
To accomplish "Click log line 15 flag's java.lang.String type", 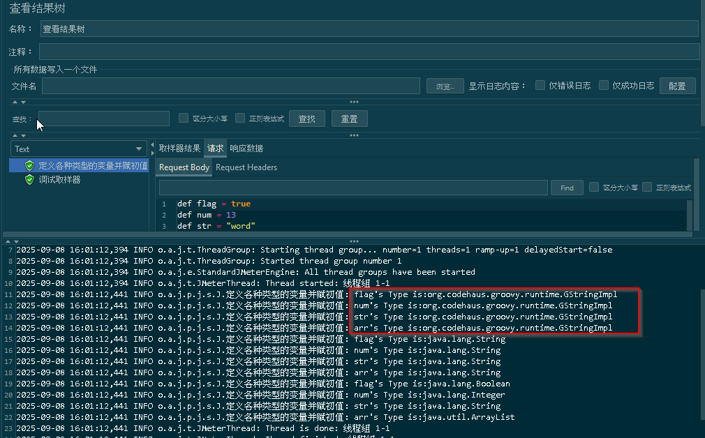I will 430,339.
